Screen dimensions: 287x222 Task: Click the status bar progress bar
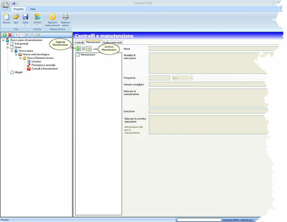199,220
